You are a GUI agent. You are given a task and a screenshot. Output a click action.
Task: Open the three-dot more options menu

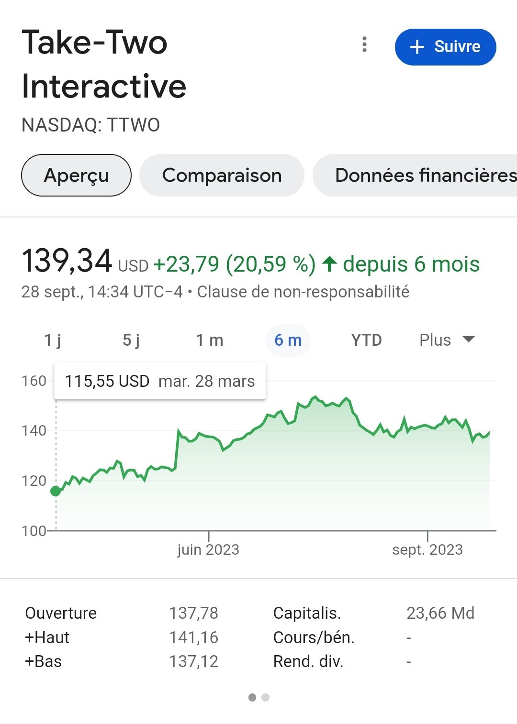point(364,44)
